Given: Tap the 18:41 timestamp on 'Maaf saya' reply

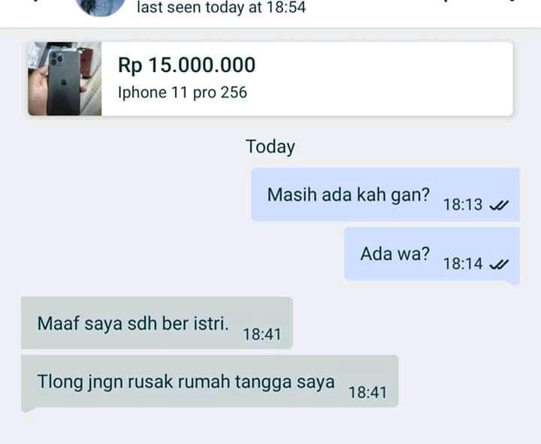Looking at the screenshot, I should [262, 334].
